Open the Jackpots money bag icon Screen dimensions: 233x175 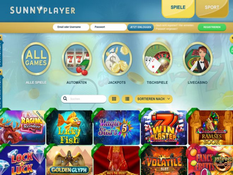[x=117, y=59]
